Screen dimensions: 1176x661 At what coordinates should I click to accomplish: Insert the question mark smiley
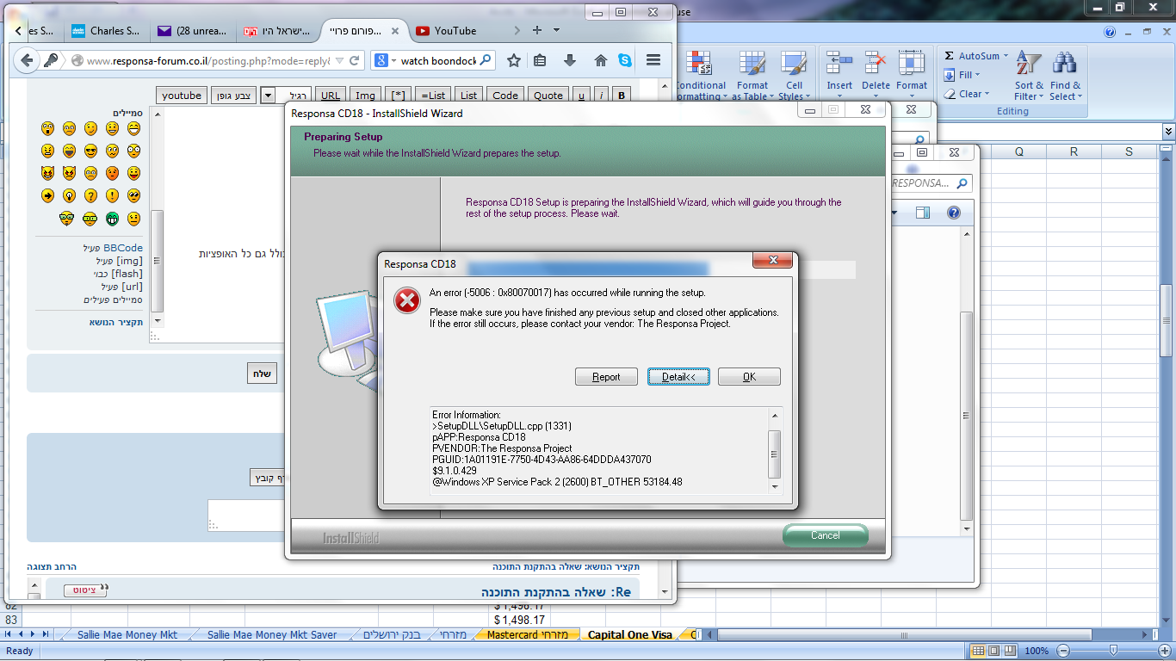click(x=90, y=196)
